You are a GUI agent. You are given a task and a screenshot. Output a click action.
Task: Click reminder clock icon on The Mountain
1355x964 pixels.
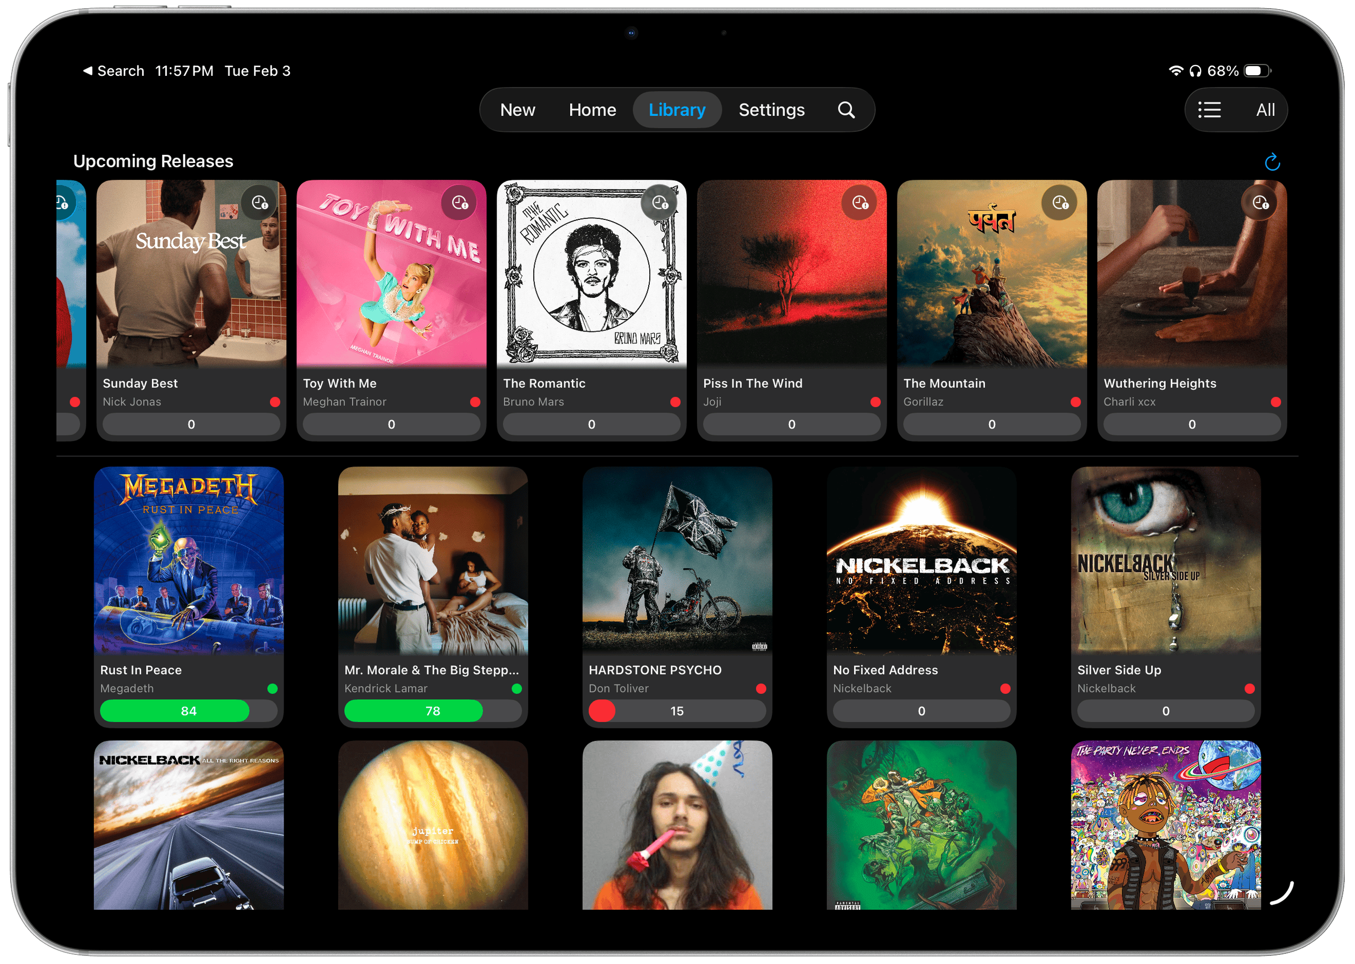coord(1060,203)
